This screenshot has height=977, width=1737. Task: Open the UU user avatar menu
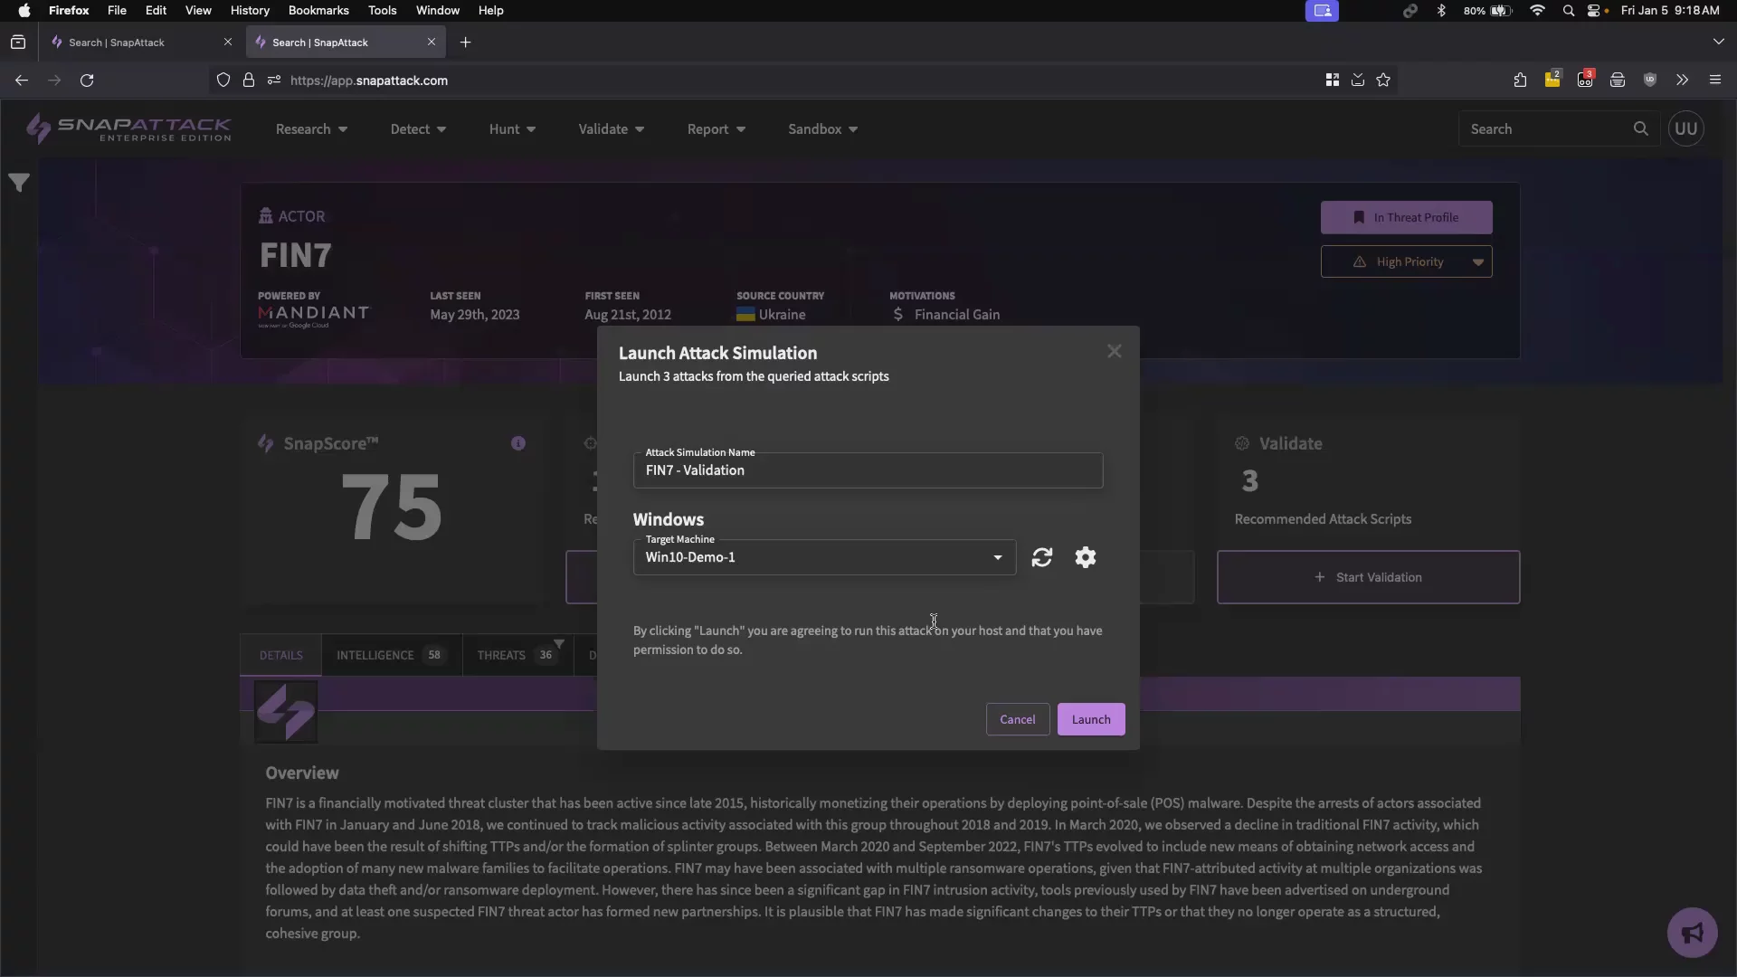pyautogui.click(x=1685, y=128)
